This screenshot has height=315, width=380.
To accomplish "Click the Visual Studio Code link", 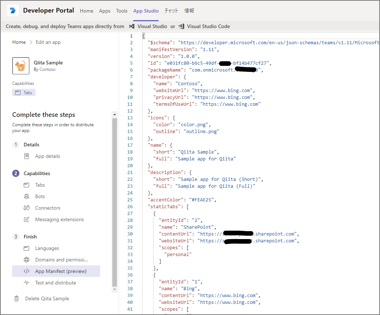I will (x=208, y=26).
